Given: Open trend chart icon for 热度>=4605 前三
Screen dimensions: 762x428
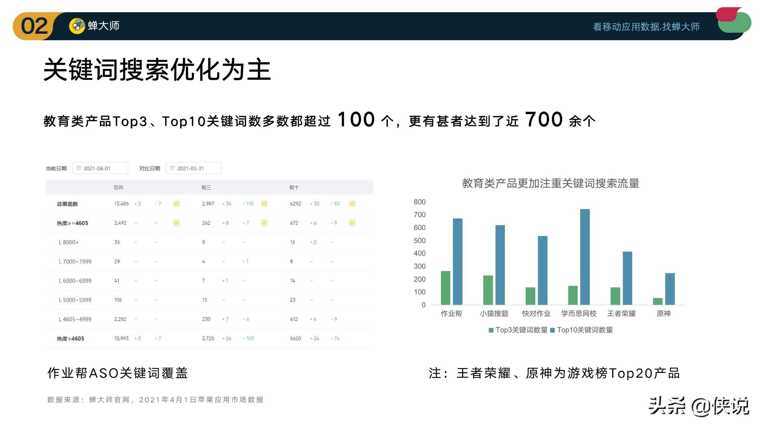Looking at the screenshot, I should pos(264,223).
